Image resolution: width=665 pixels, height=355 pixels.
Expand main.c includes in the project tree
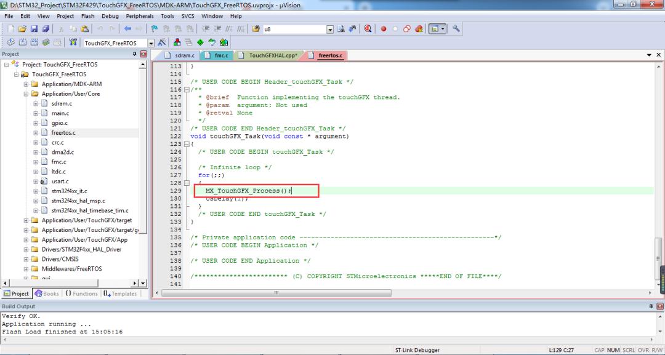36,113
